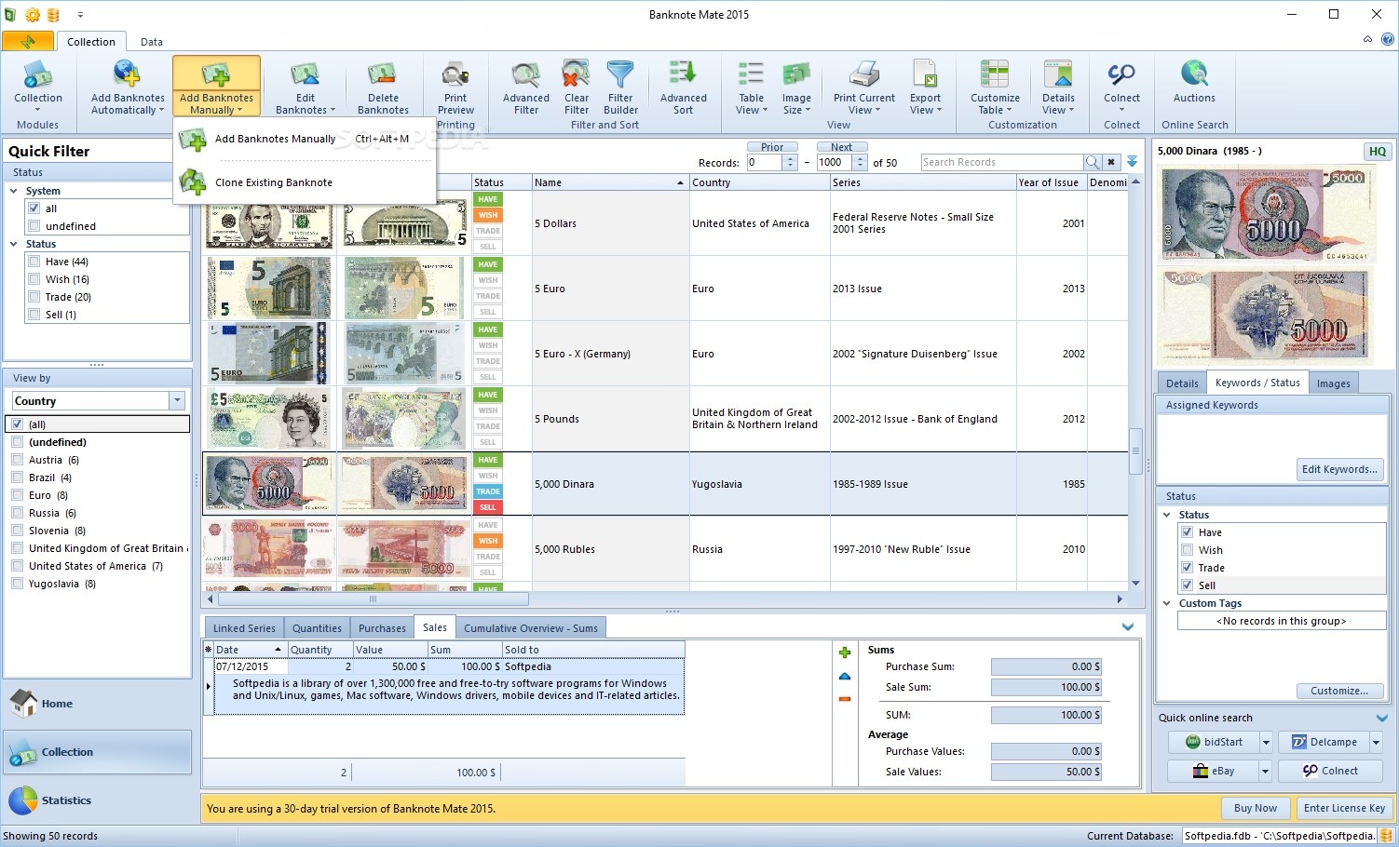Collapse the bottom details pane chevron
This screenshot has height=847, width=1399.
1128,627
